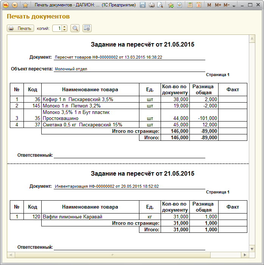Screen dimensions: 264x265
Task: Click 'Молочный отдел' text
Action: tap(71, 69)
